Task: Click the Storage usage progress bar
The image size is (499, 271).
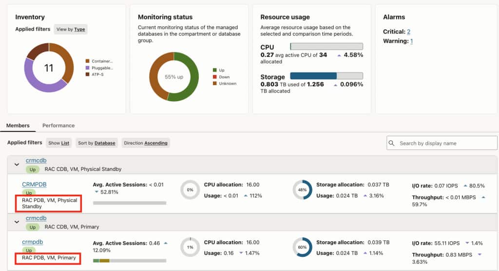Action: pos(326,75)
